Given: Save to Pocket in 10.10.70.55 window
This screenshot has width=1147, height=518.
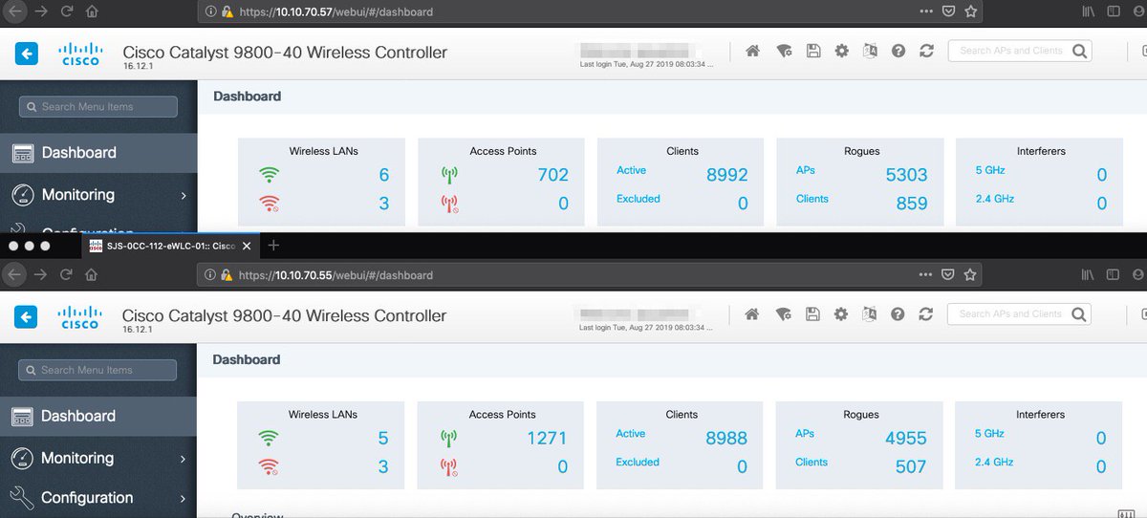Looking at the screenshot, I should pyautogui.click(x=948, y=275).
